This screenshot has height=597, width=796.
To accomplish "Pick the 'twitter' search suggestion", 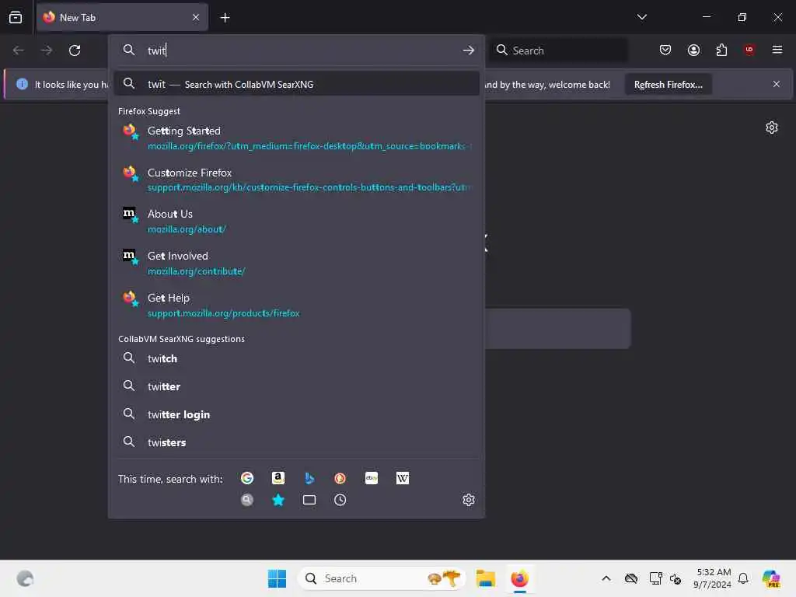I will 297,386.
